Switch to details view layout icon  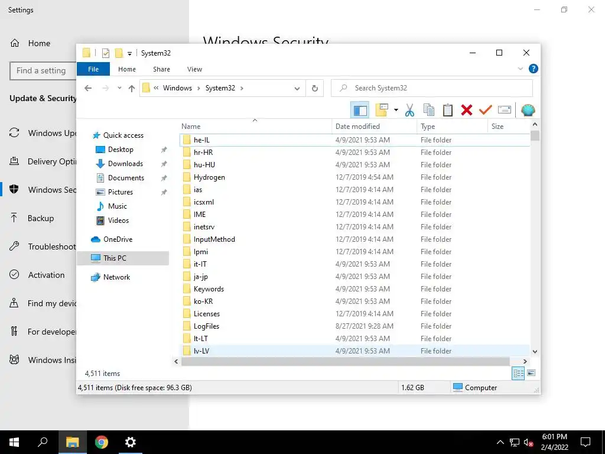point(518,373)
